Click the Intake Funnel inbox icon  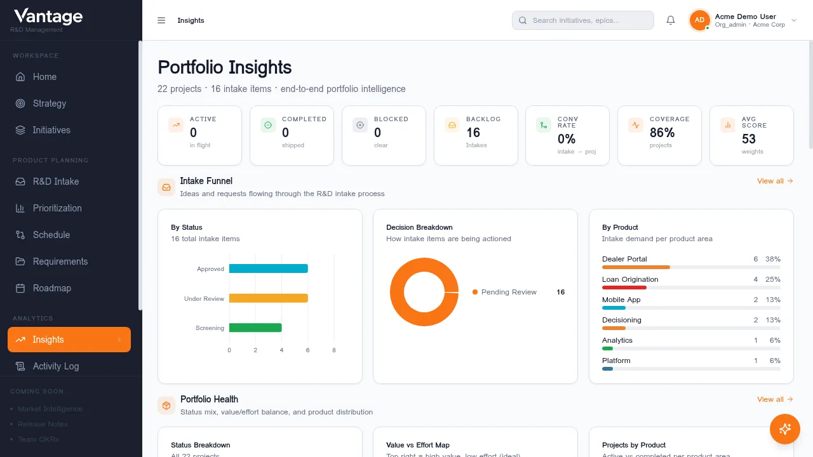pyautogui.click(x=166, y=187)
